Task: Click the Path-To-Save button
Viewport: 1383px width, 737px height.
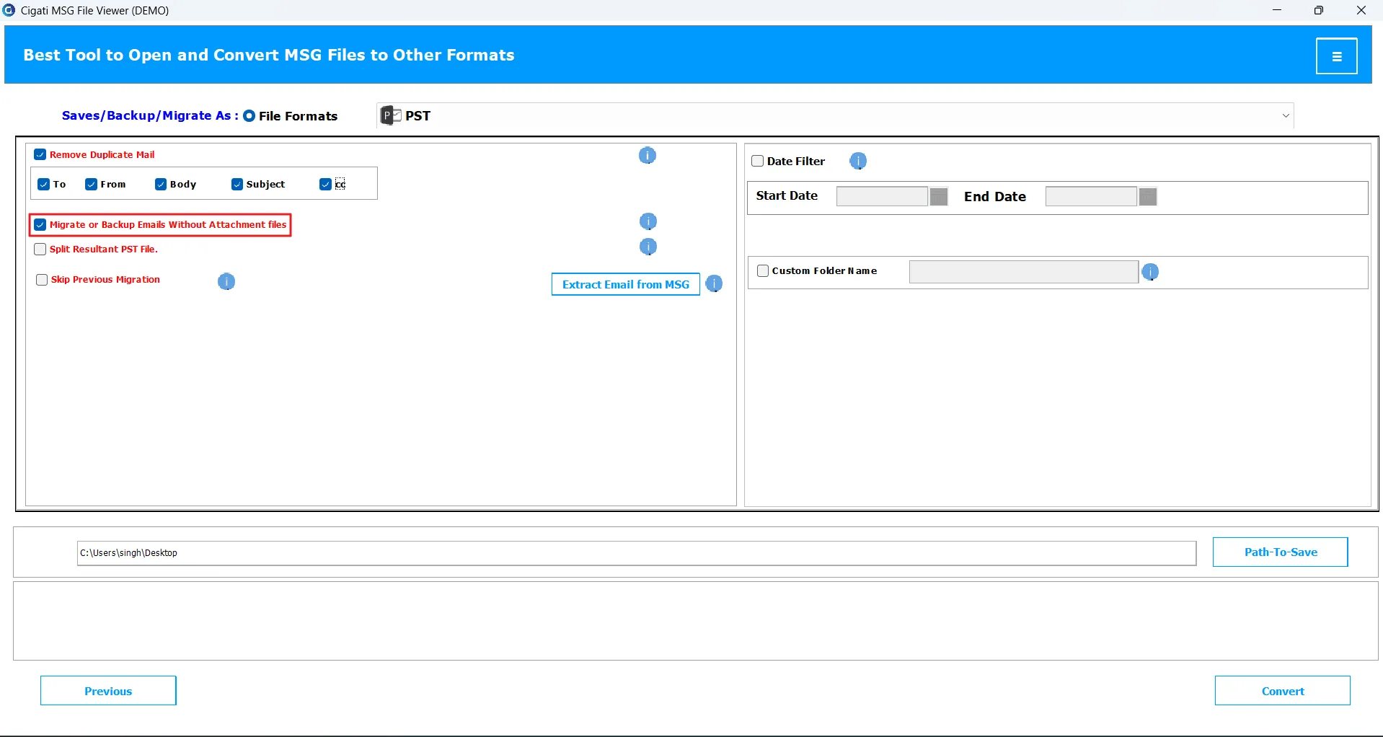Action: point(1280,552)
